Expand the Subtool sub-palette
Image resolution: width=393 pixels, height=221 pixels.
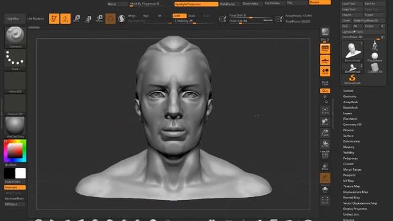click(x=348, y=91)
